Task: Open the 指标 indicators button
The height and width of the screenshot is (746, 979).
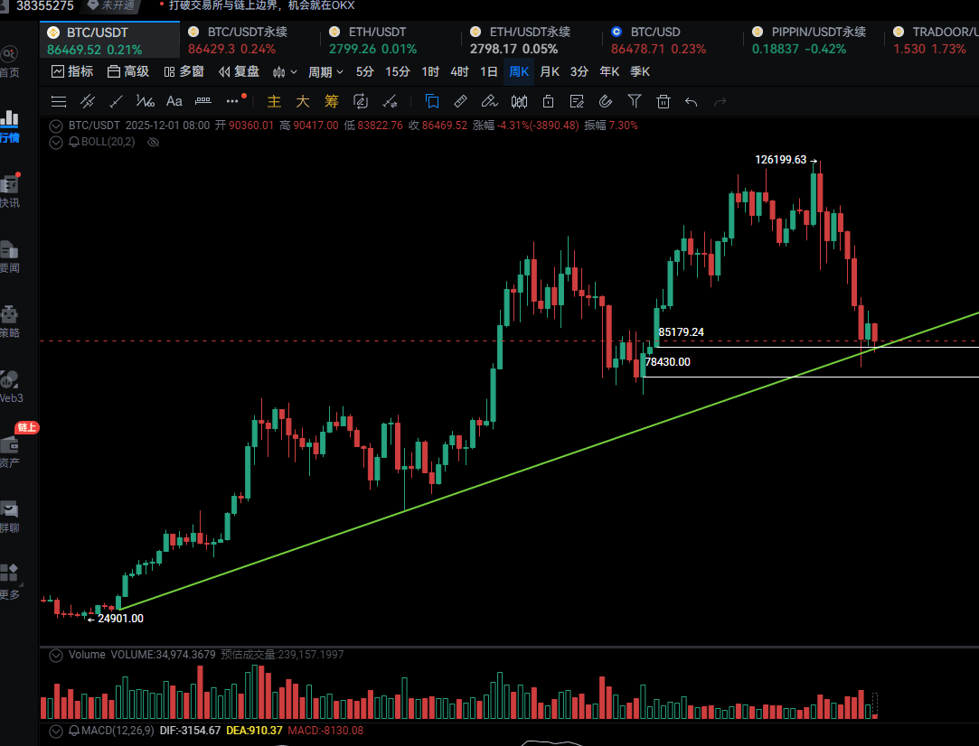Action: point(72,71)
